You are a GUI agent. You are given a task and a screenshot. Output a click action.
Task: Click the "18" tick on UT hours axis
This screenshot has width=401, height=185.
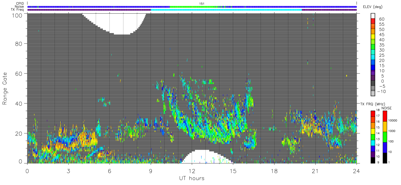274,171
